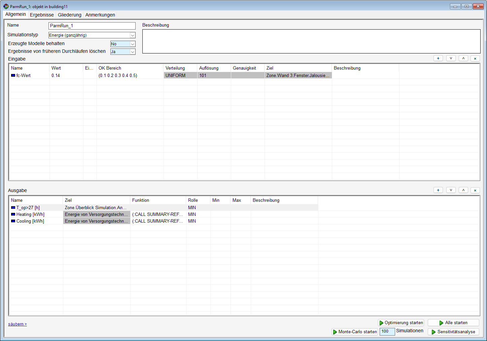Remove output row with Ausgabe x button

coord(475,190)
